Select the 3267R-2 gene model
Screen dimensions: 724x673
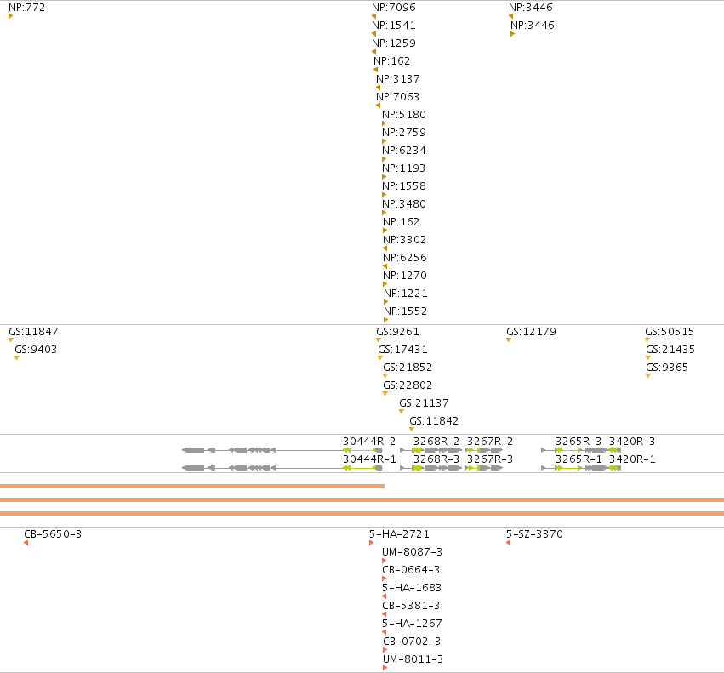coord(484,450)
